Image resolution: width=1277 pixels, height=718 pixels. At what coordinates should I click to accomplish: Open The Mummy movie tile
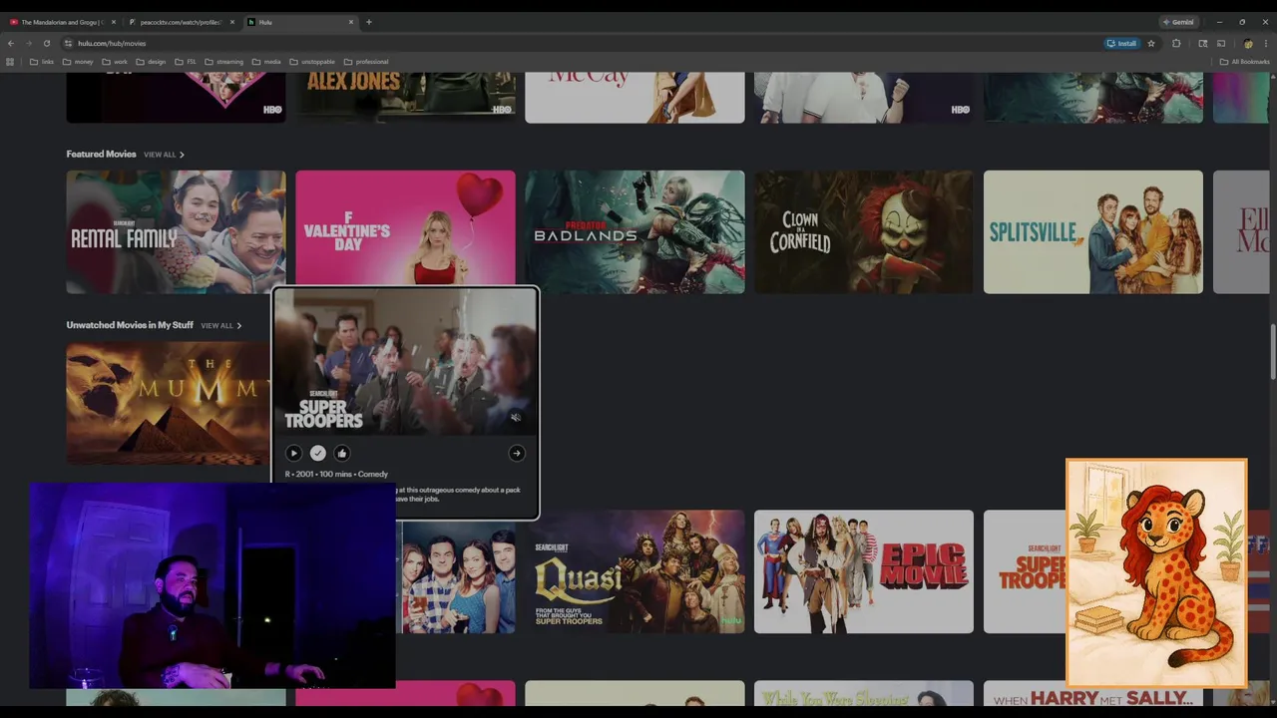click(x=169, y=404)
